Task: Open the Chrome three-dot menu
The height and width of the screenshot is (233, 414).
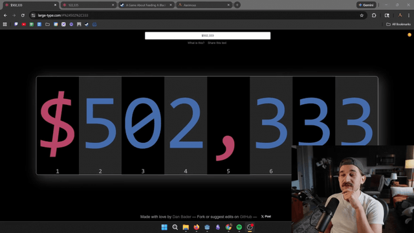Action: click(409, 16)
